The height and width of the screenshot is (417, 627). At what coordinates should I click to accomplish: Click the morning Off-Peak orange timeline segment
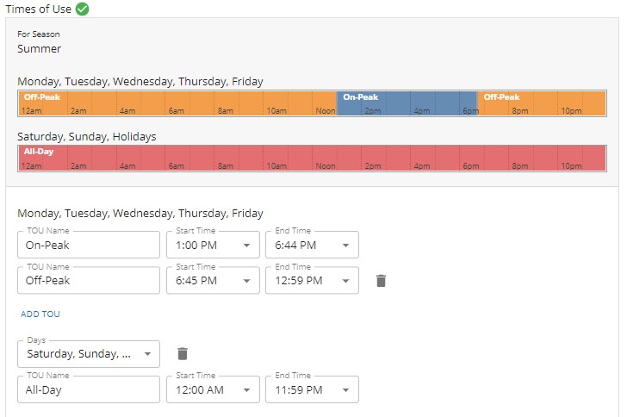(177, 103)
